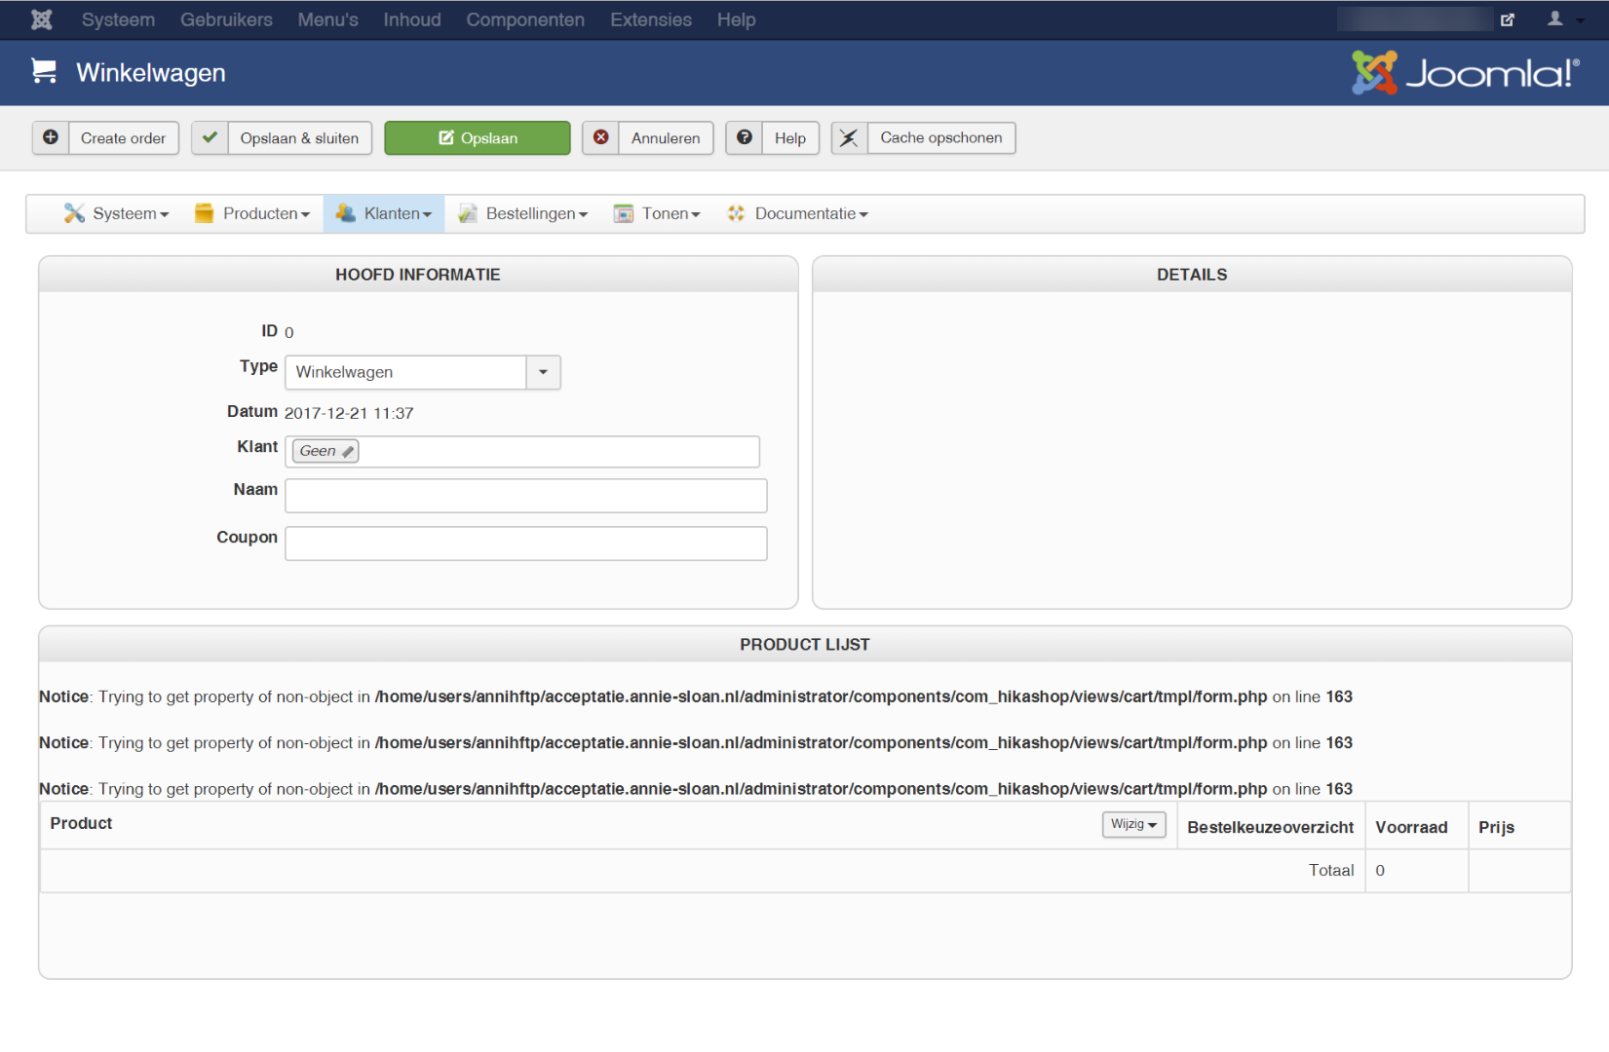Click the Voorraad column header
Image resolution: width=1609 pixels, height=1052 pixels.
(x=1411, y=827)
